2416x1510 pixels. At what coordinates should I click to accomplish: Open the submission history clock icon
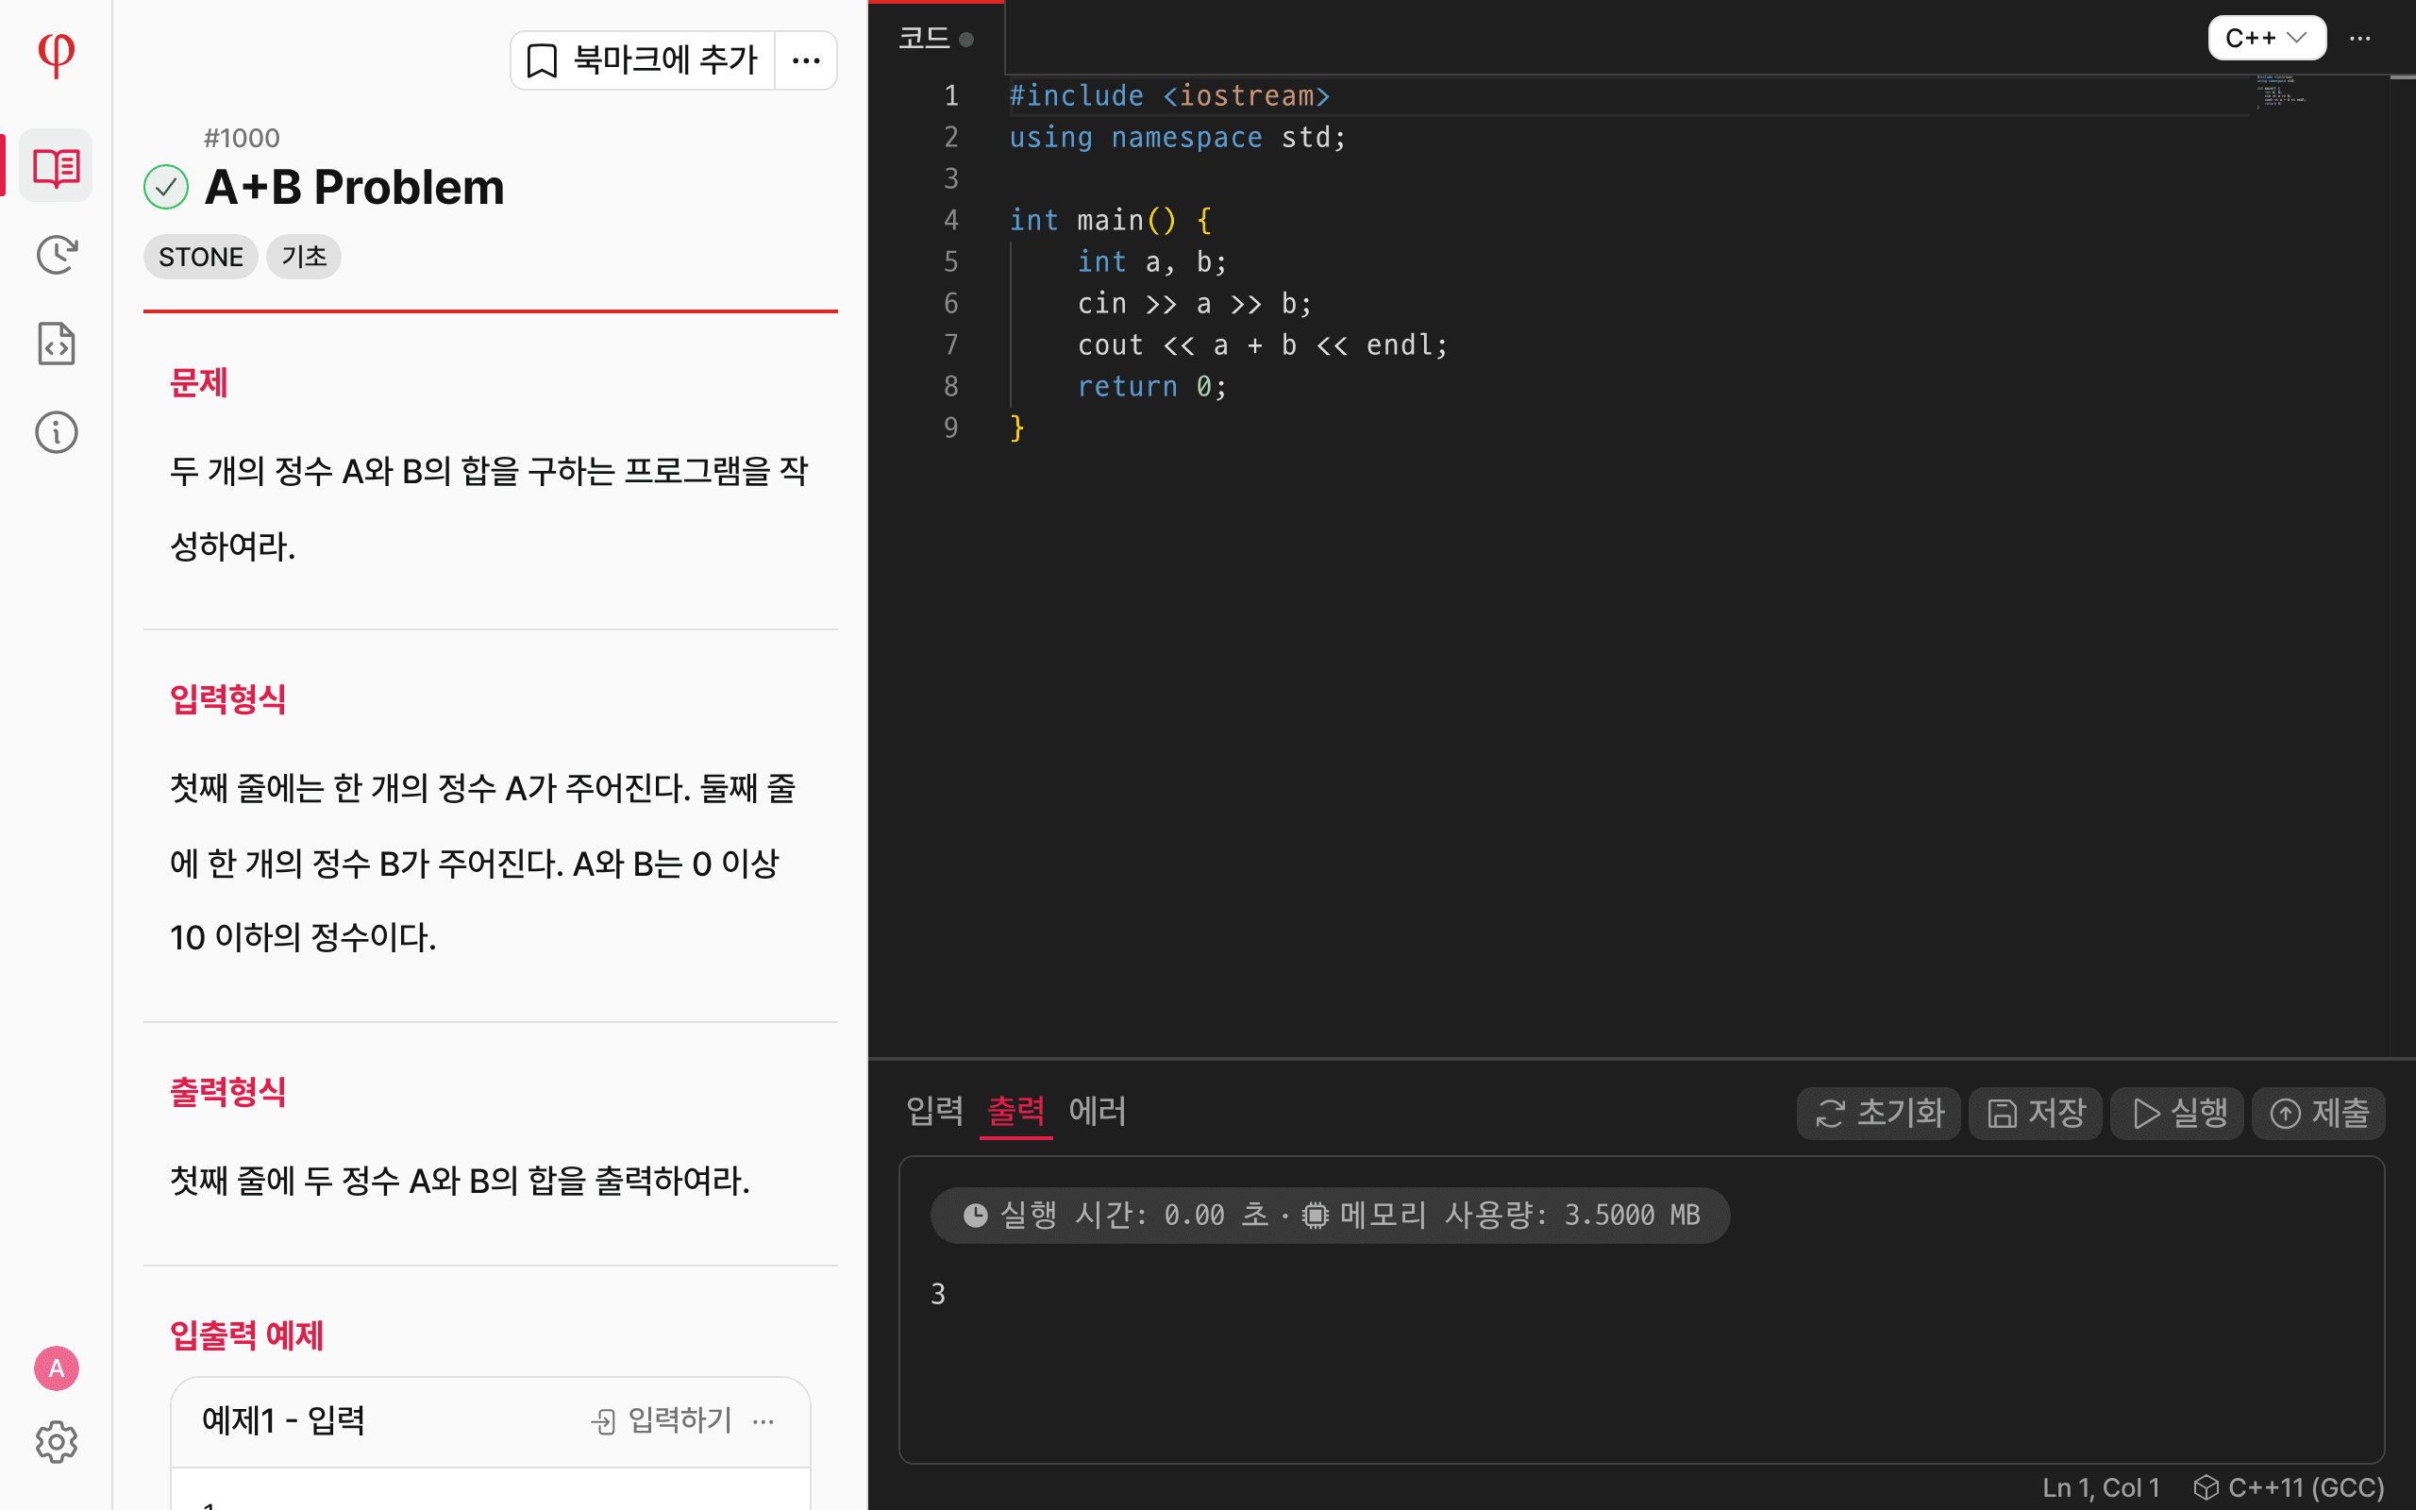(x=56, y=255)
